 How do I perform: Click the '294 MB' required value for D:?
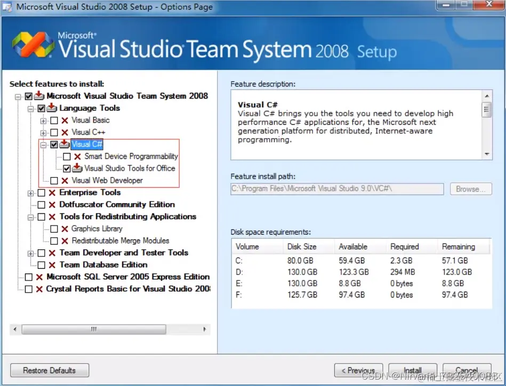[403, 272]
